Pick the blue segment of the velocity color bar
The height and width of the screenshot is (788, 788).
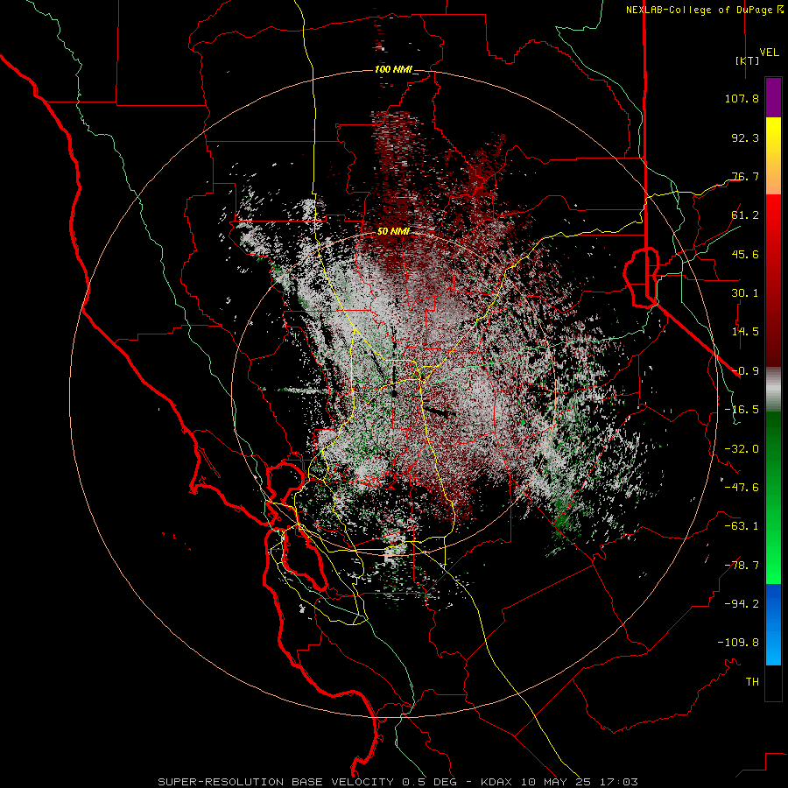(x=773, y=624)
